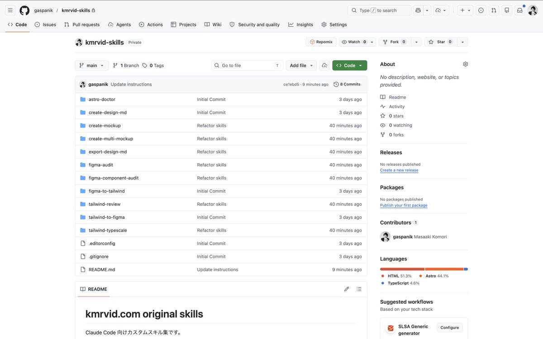Click the languages color bar HTML segment
543x339 pixels.
(402, 269)
